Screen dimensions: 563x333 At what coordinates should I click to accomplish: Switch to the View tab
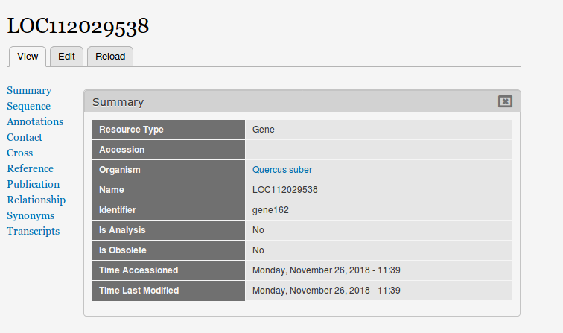28,57
